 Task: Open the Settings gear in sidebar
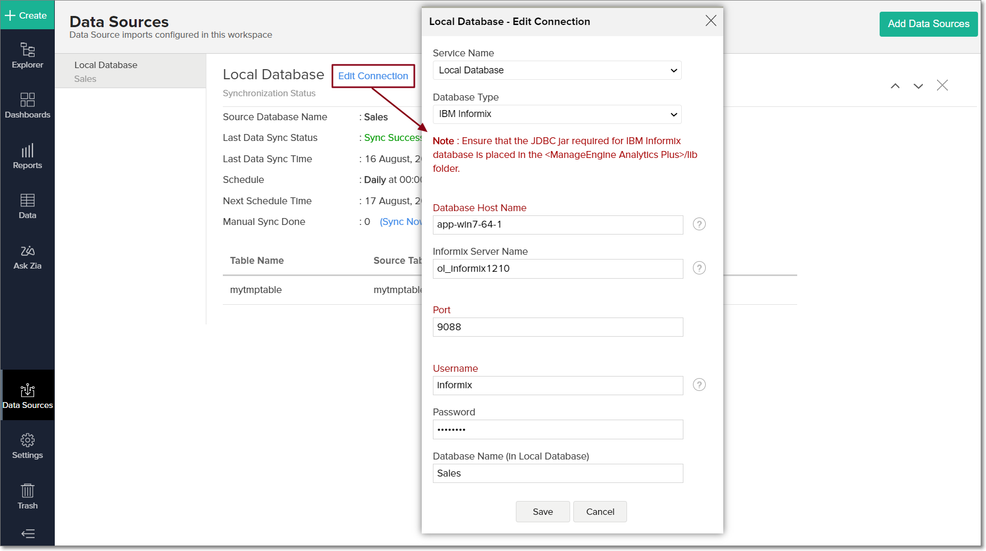pyautogui.click(x=28, y=446)
